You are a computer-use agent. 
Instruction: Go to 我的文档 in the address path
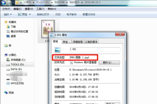[59, 2]
